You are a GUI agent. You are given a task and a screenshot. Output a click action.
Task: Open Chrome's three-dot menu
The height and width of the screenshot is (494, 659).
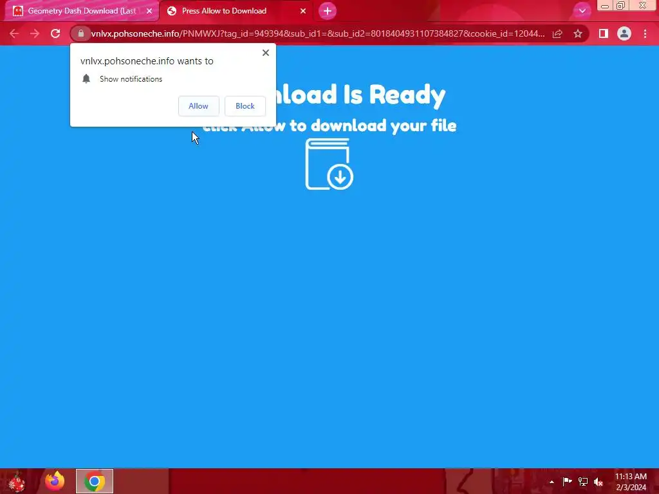645,33
